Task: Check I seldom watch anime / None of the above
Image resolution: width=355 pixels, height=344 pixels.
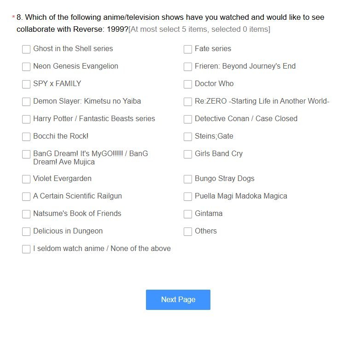Action: click(26, 249)
